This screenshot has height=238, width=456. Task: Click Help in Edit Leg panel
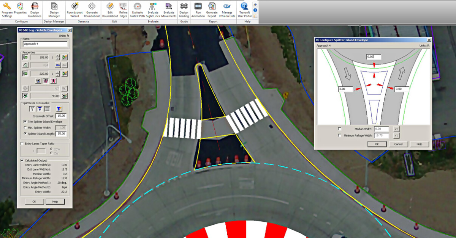tap(55, 202)
